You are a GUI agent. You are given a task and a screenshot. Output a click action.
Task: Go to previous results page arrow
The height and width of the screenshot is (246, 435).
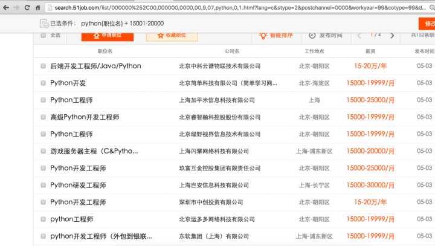point(359,36)
